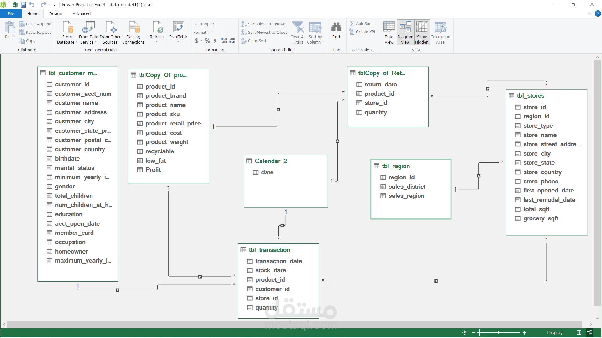
Task: Select Calendar 2 date field
Action: [263, 172]
